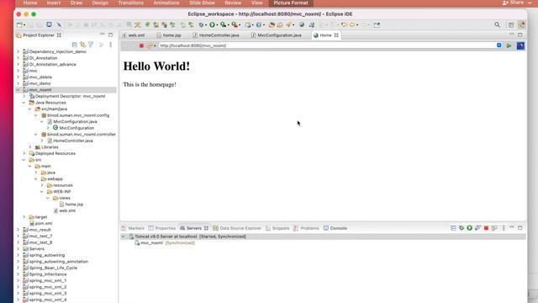Click the Publish to server icon

pos(494,228)
